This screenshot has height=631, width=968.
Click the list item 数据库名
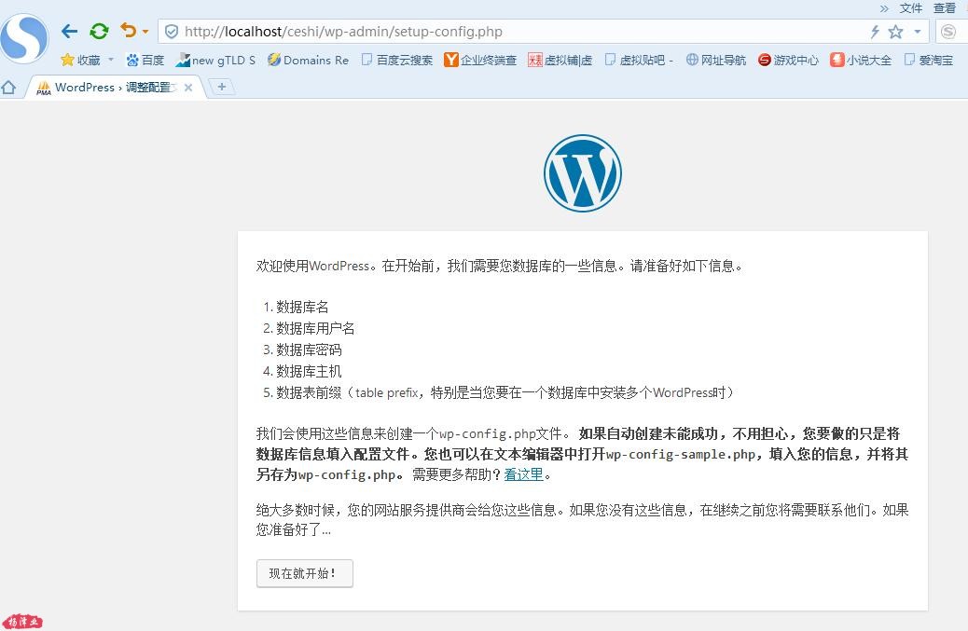(x=302, y=307)
